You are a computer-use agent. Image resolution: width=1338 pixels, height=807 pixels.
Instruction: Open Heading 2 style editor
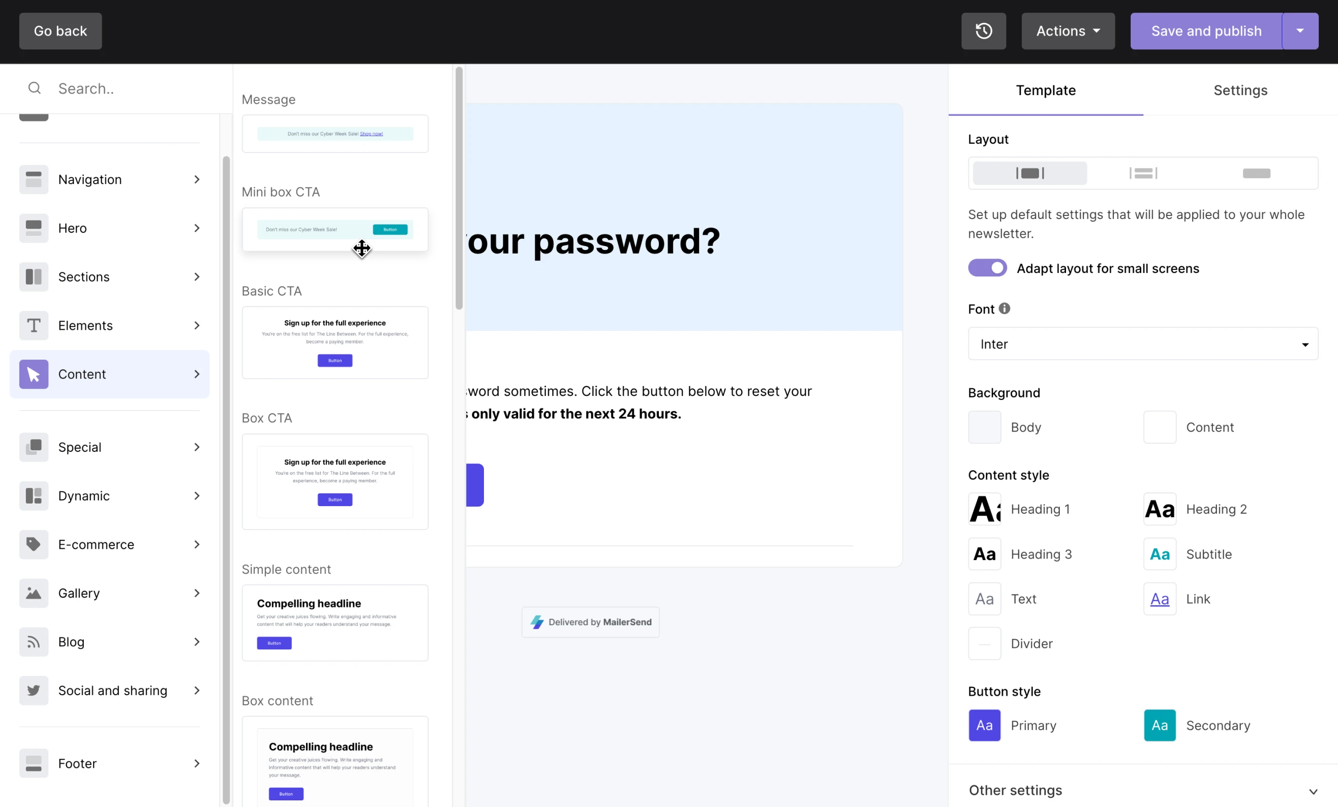[1160, 509]
